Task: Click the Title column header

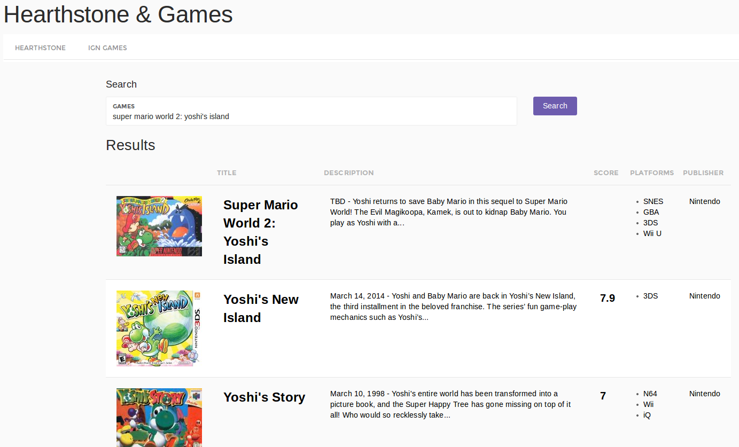Action: click(227, 172)
